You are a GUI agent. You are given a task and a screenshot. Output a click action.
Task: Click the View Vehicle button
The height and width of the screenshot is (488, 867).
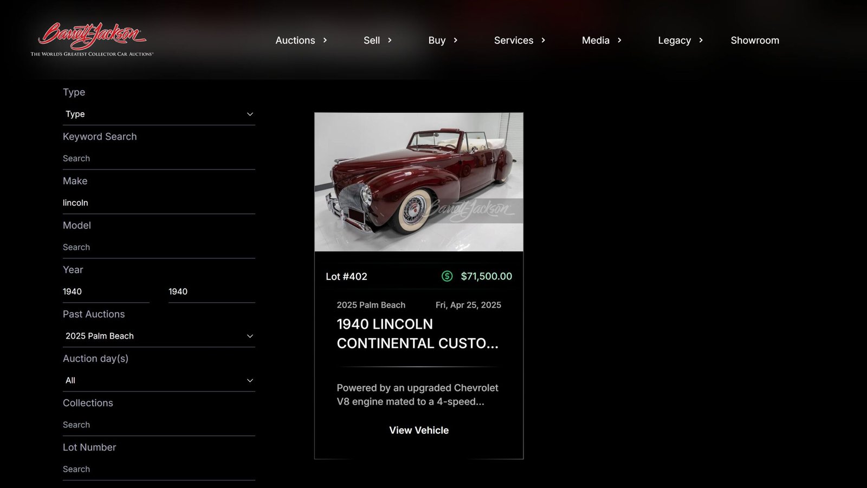[x=419, y=431]
